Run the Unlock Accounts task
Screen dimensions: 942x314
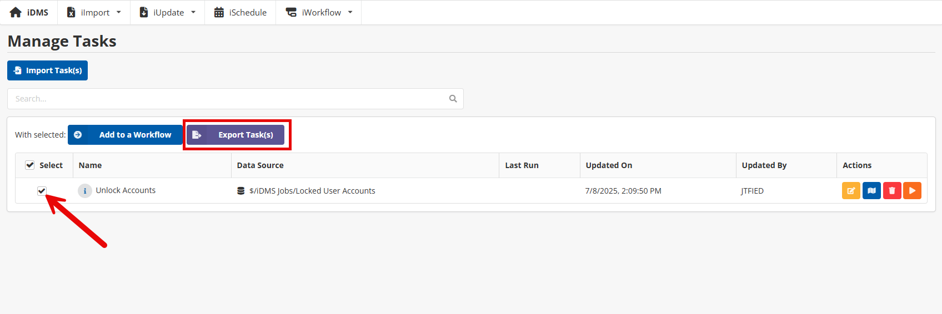point(912,191)
